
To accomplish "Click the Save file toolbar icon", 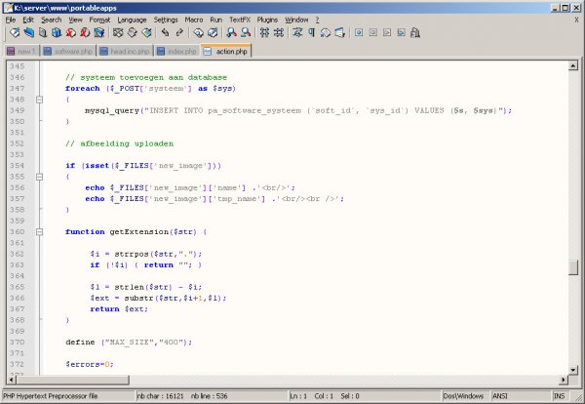I will (x=43, y=33).
